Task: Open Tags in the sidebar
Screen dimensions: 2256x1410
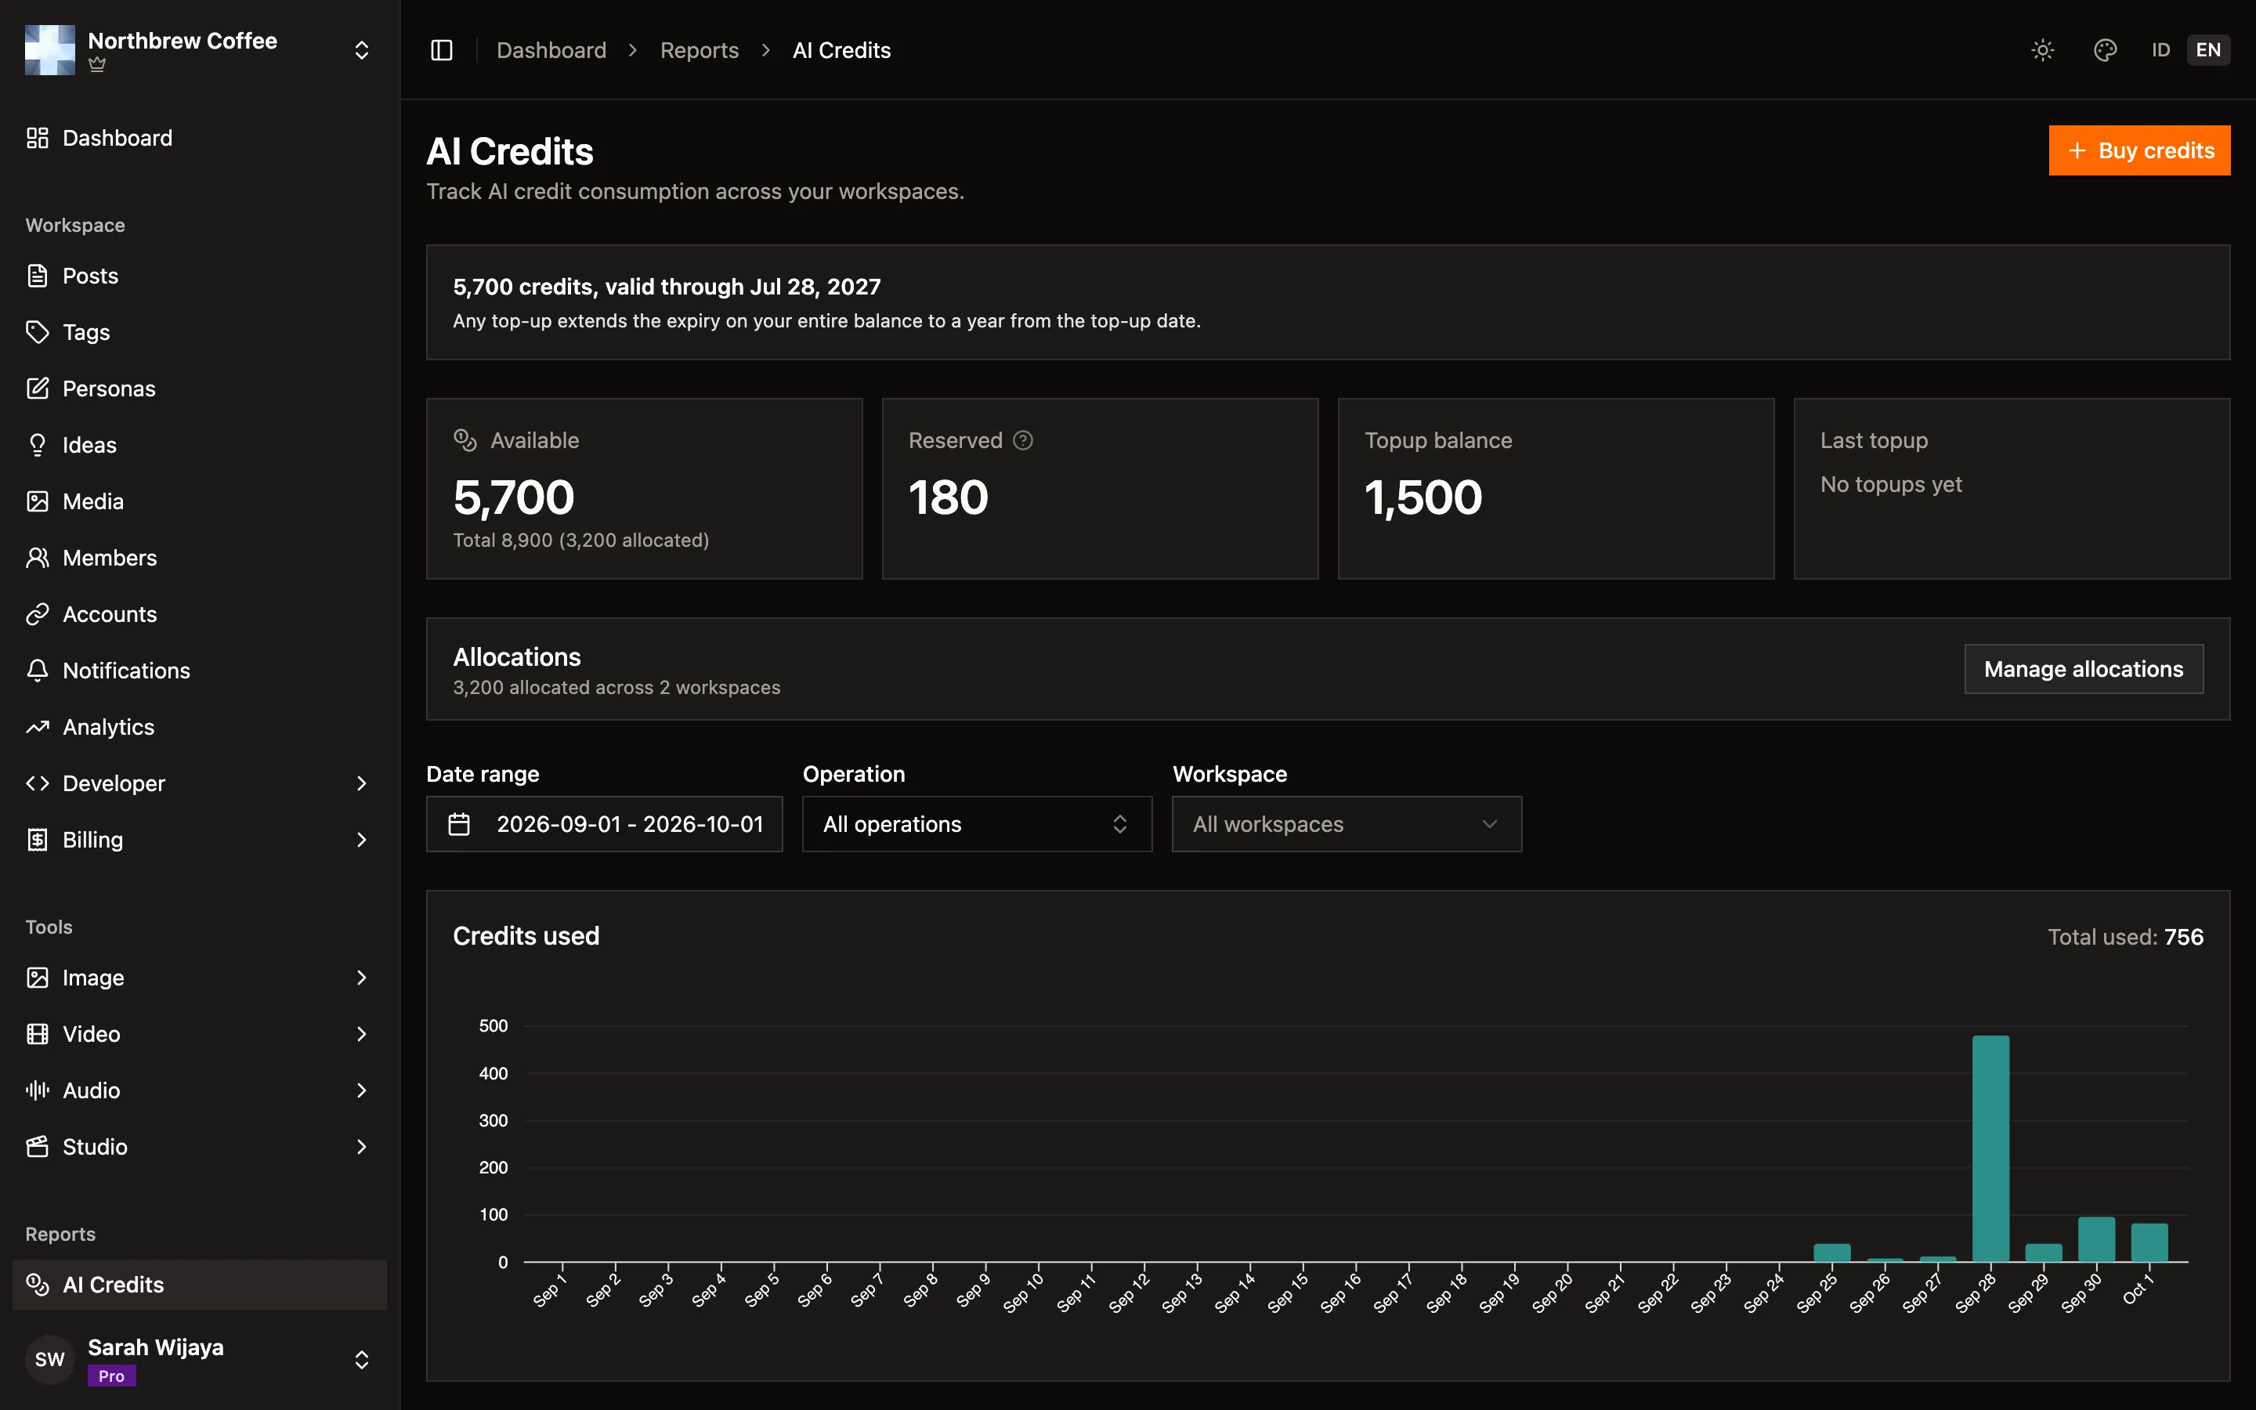Action: pos(200,332)
